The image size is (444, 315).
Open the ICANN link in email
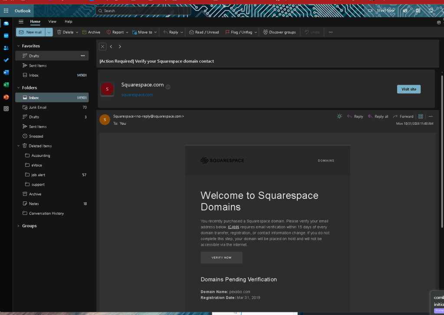point(234,227)
